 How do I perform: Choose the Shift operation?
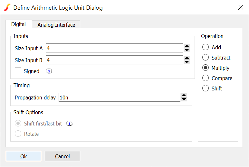(206, 88)
